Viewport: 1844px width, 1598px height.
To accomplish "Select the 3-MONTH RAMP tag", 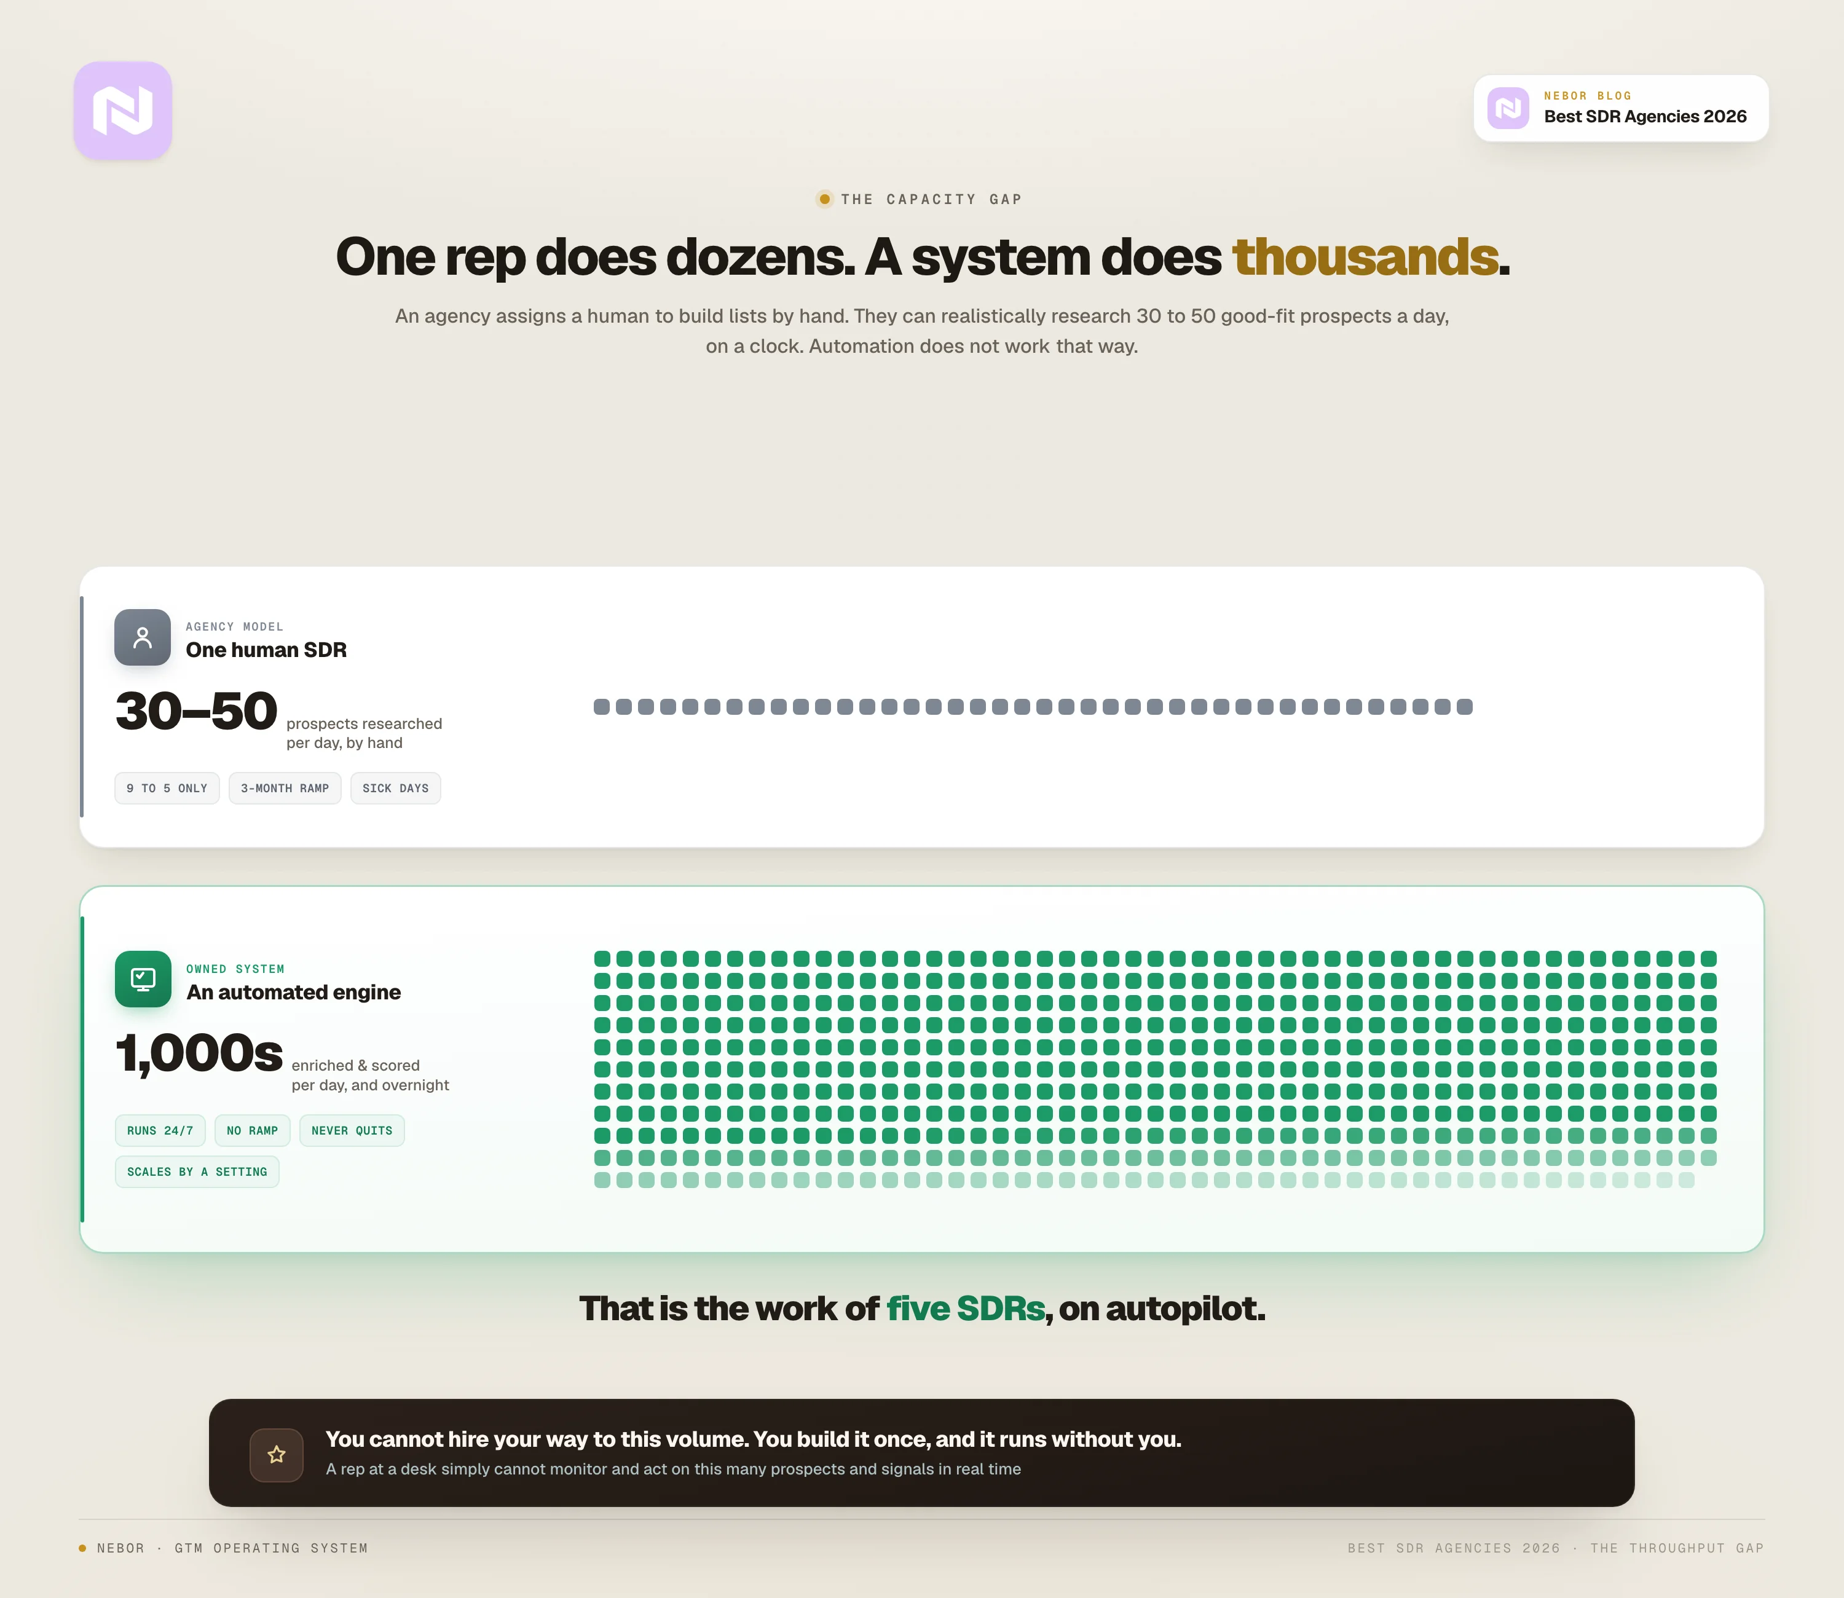I will [x=285, y=789].
